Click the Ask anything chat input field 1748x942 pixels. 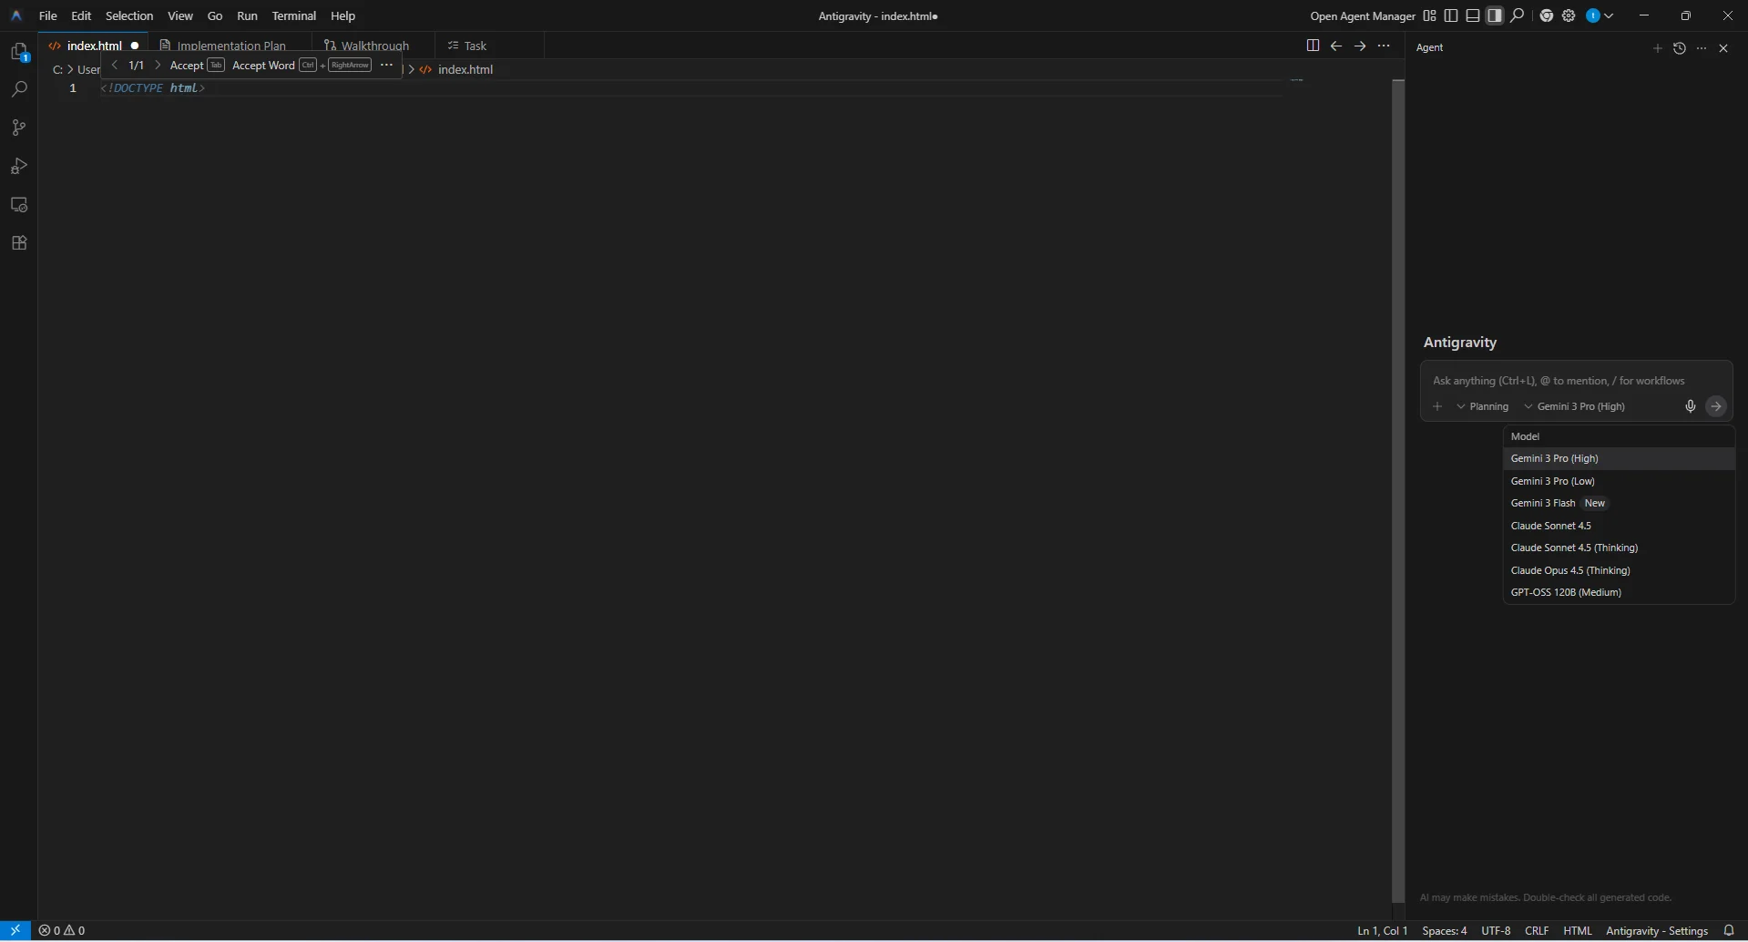[x=1576, y=381]
